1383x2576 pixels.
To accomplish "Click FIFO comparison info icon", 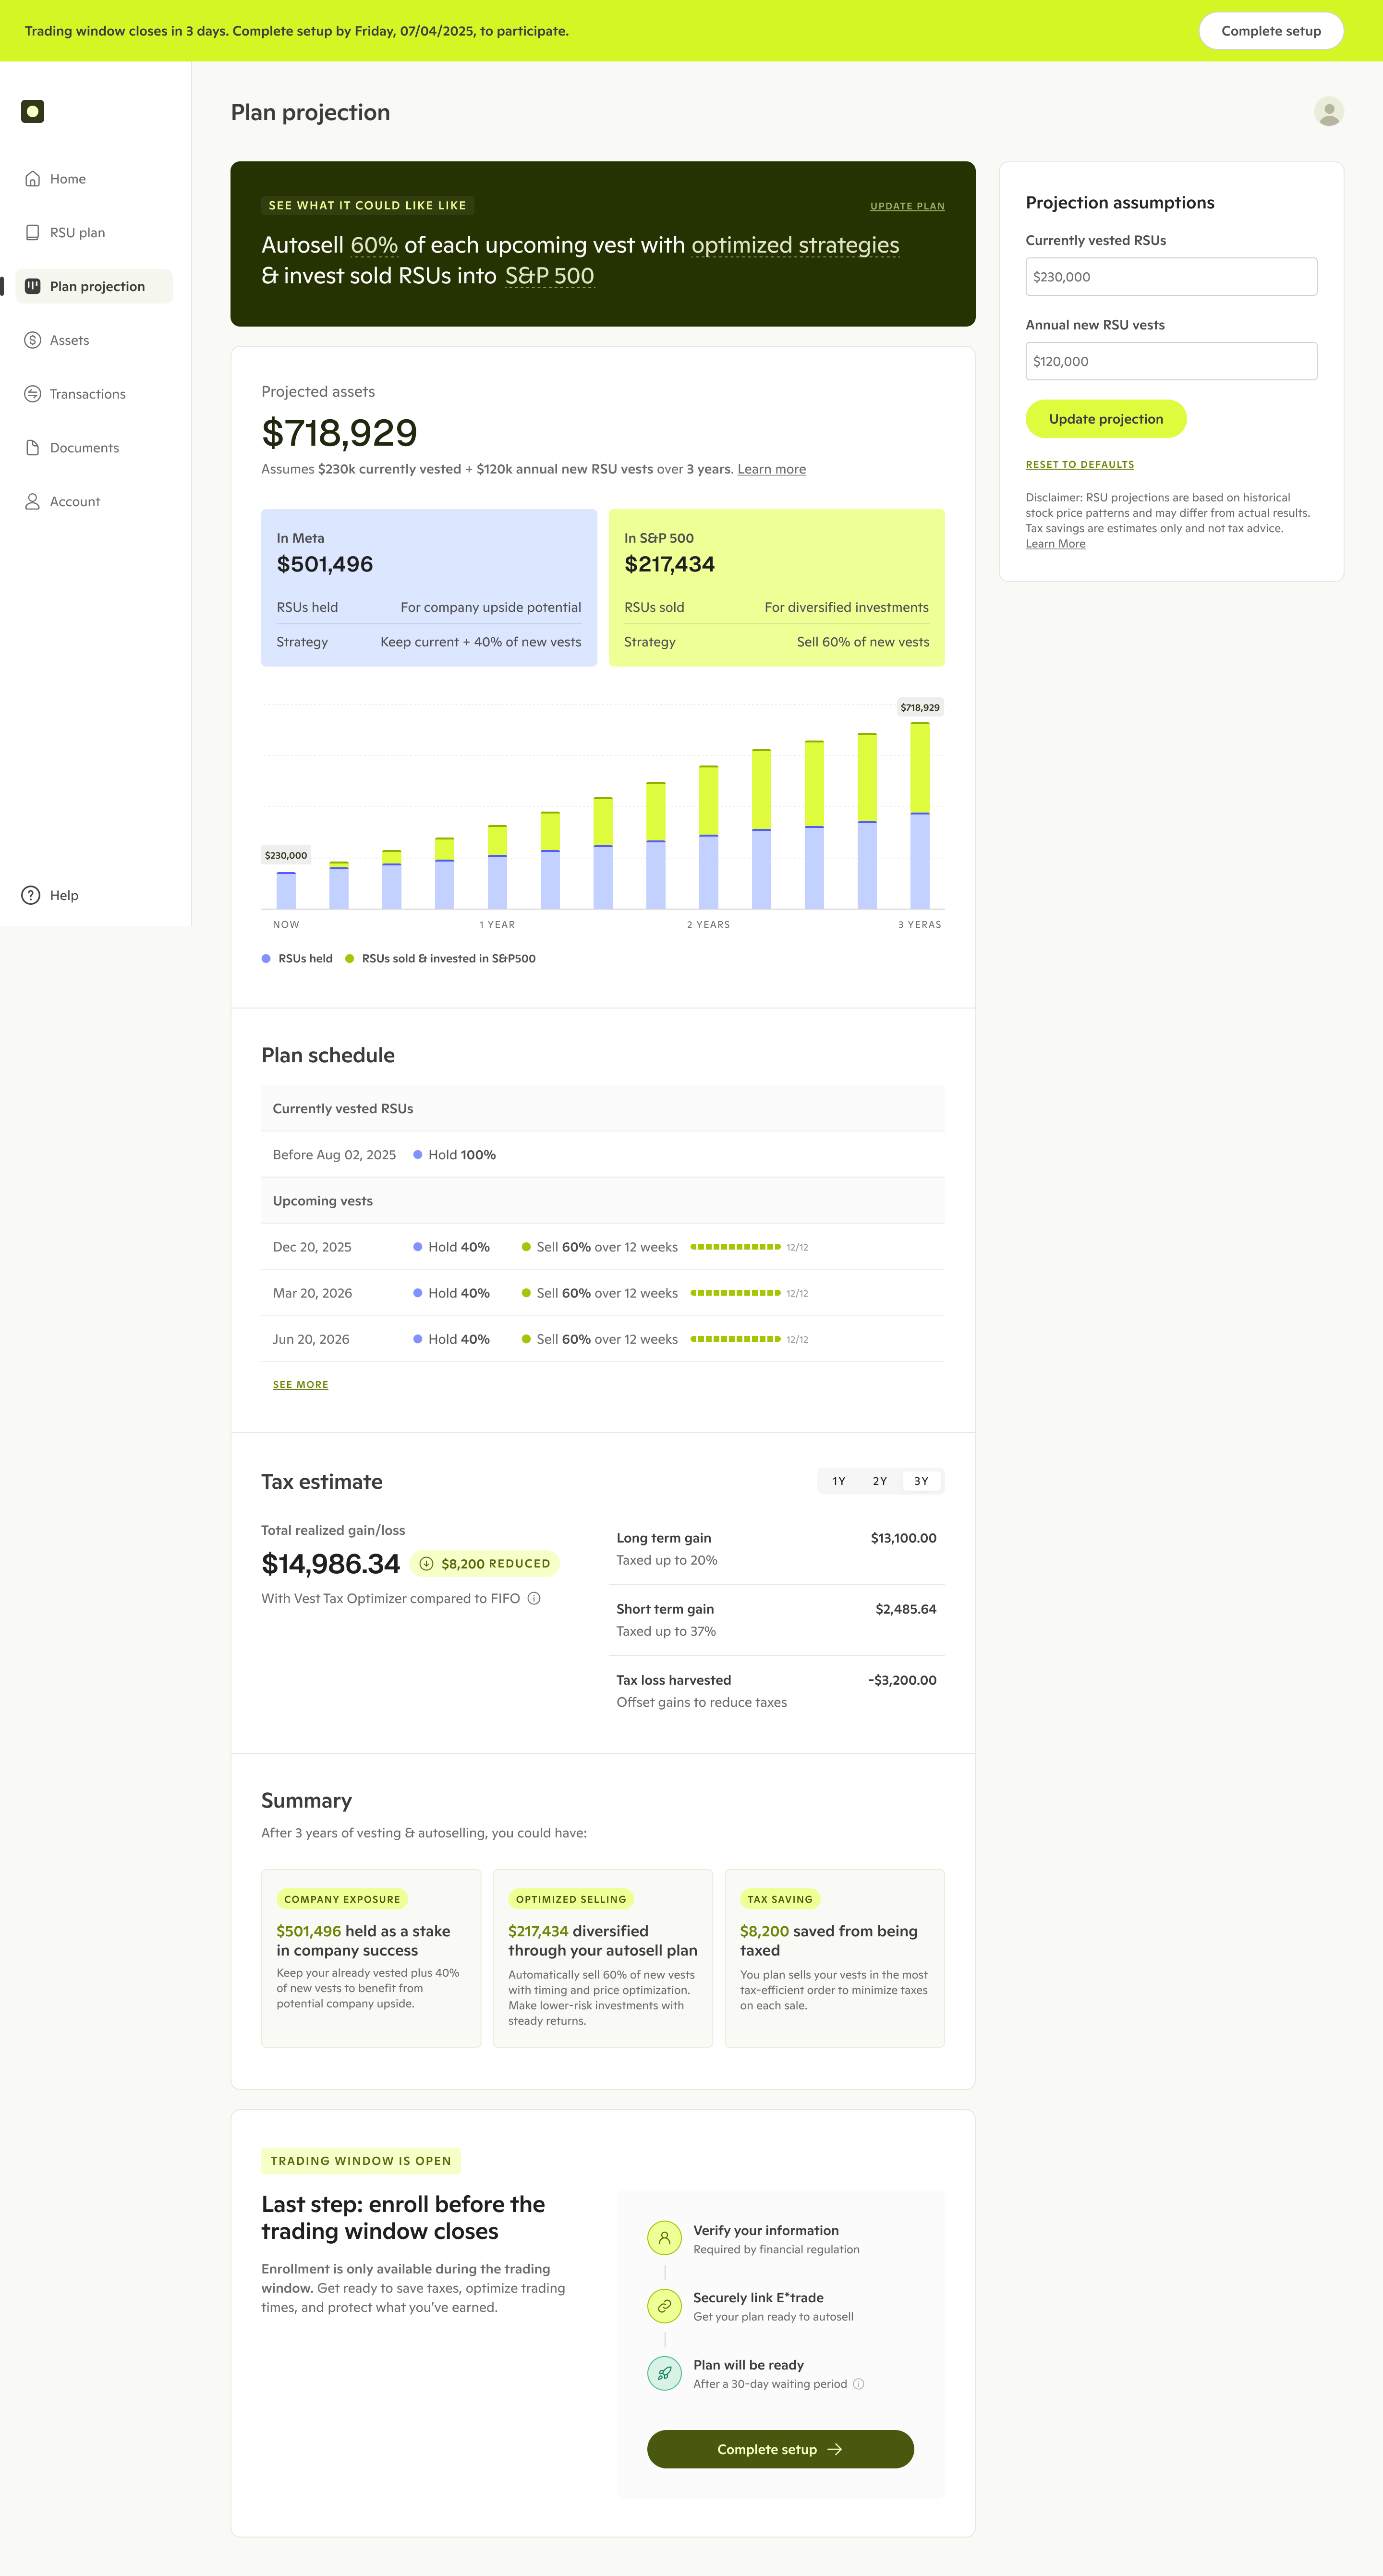I will point(534,1598).
